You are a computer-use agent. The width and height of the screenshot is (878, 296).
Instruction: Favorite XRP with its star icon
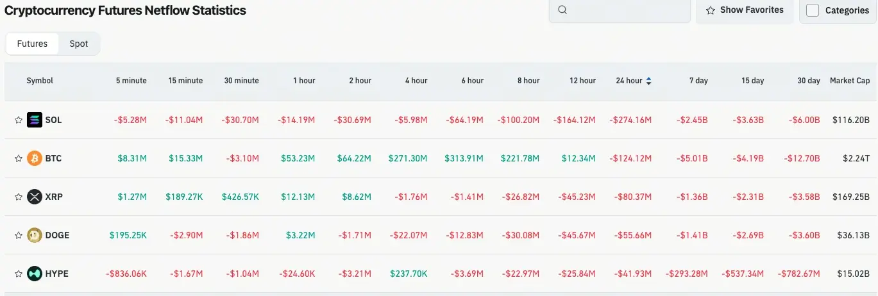19,197
